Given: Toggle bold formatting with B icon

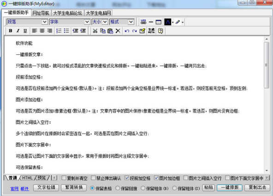Looking at the screenshot, I should [x=11, y=31].
